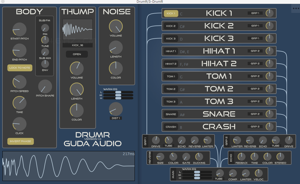Open the GRP 1 selector on KICK 2

click(255, 26)
